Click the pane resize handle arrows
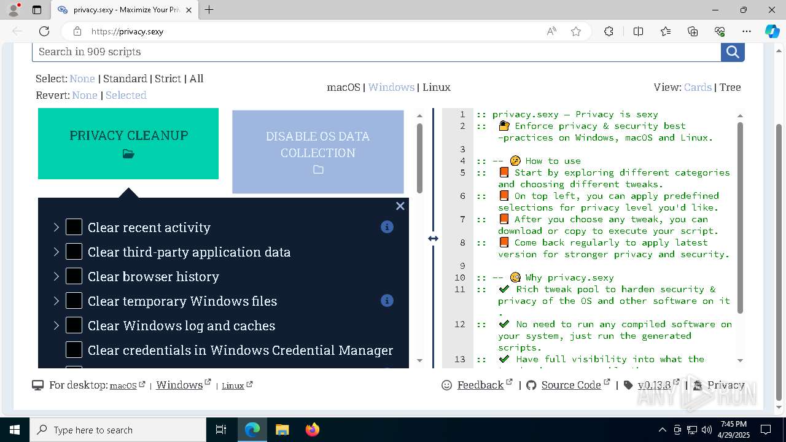 coord(433,238)
